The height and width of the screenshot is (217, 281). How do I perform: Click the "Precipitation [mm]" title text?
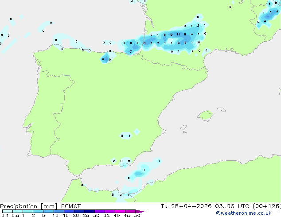(x=29, y=206)
